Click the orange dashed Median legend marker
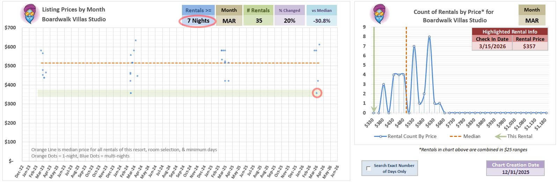The image size is (557, 183). click(455, 137)
